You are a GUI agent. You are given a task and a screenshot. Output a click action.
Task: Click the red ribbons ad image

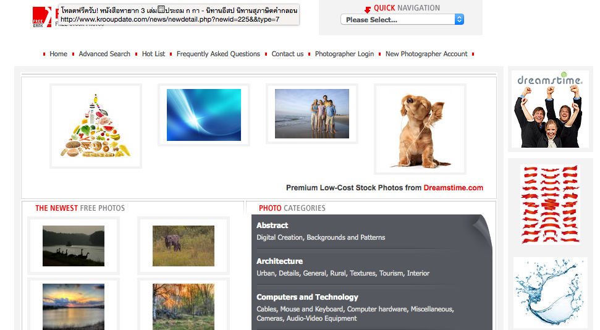coord(550,204)
